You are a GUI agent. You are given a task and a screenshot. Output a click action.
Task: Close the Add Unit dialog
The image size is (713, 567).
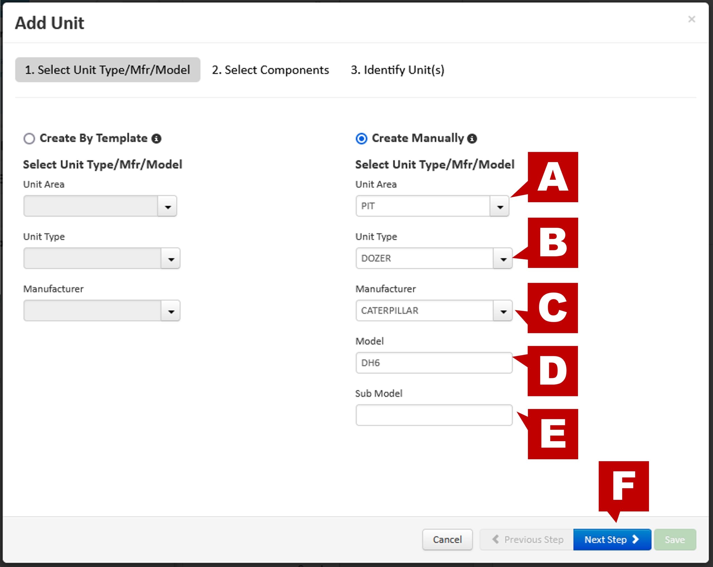692,19
